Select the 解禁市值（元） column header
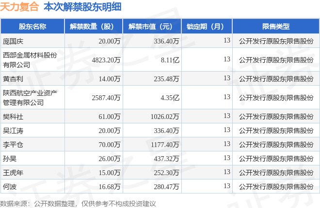320x208 pixels. 152,26
